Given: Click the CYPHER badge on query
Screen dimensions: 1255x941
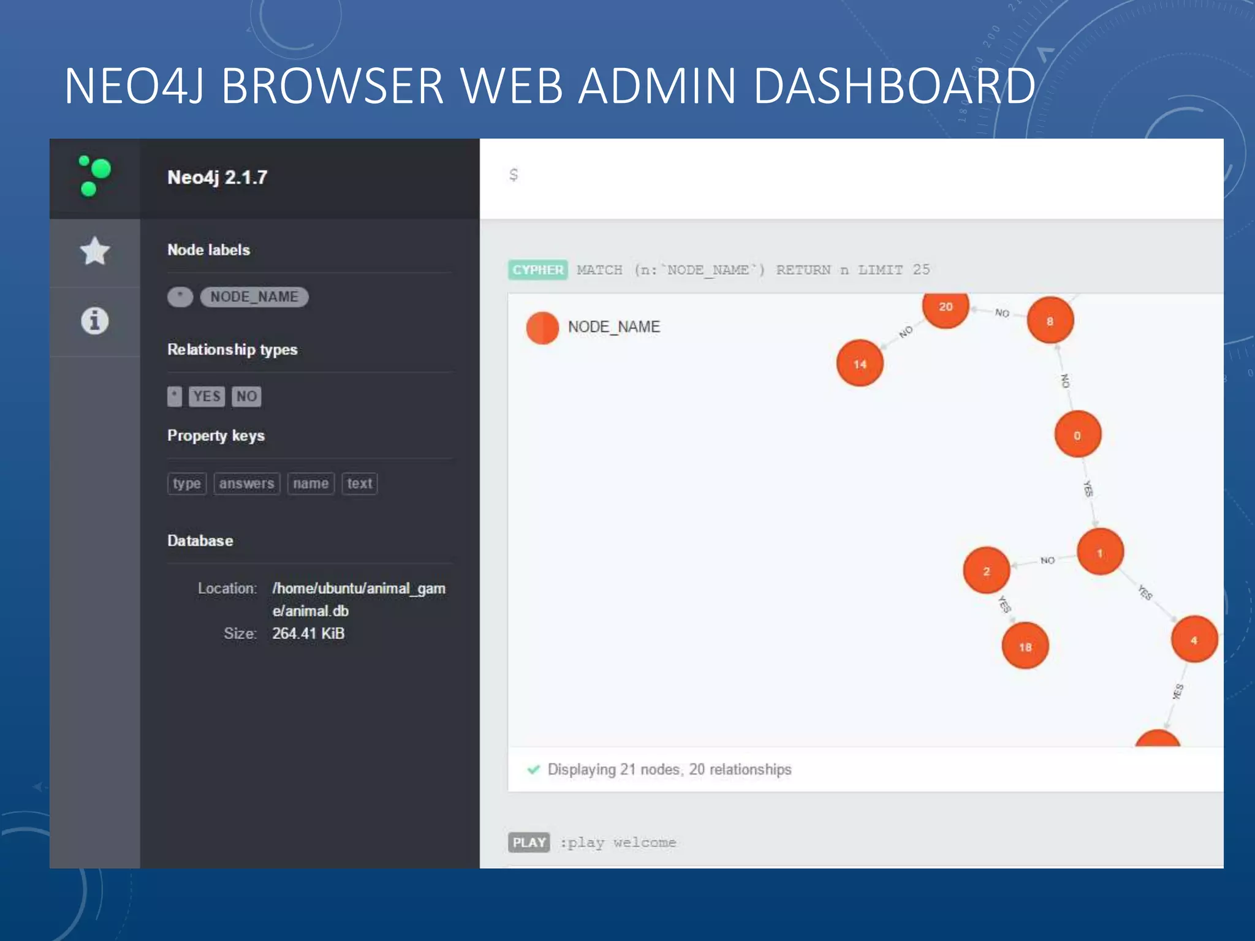Looking at the screenshot, I should 538,270.
